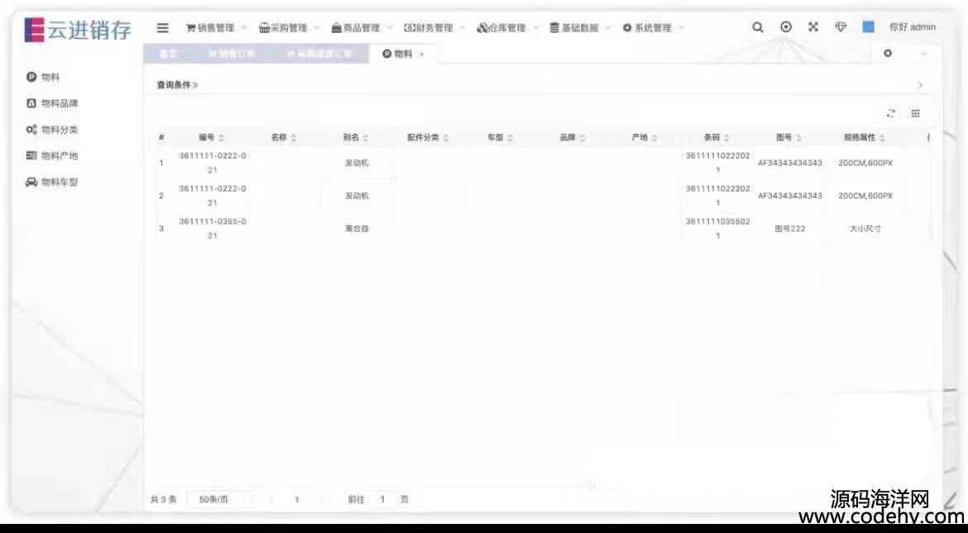Open the 财务管理 dropdown menu
The width and height of the screenshot is (968, 533).
[x=434, y=28]
